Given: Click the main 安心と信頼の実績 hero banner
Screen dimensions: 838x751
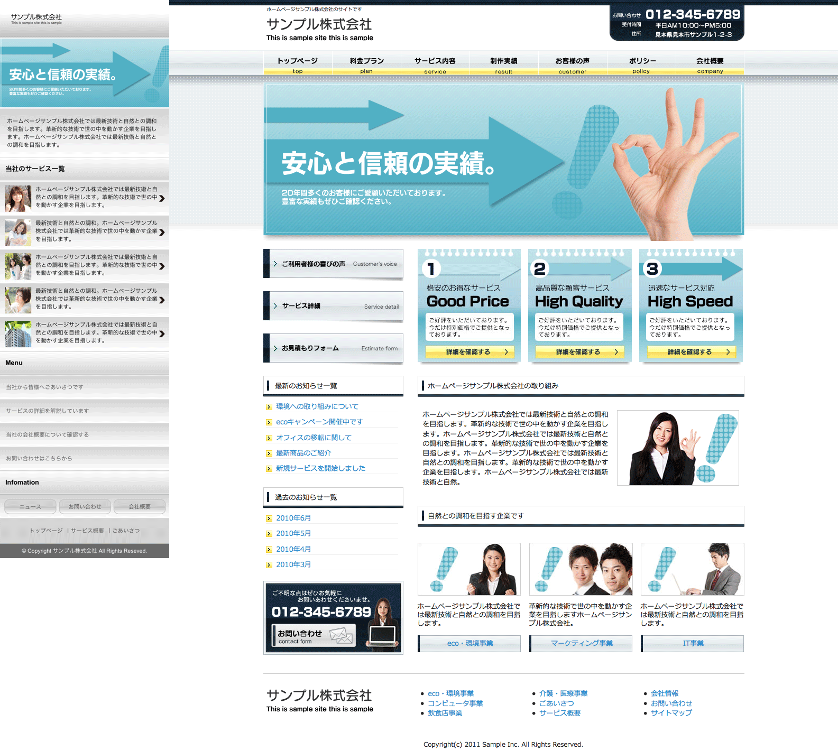Looking at the screenshot, I should coord(503,160).
